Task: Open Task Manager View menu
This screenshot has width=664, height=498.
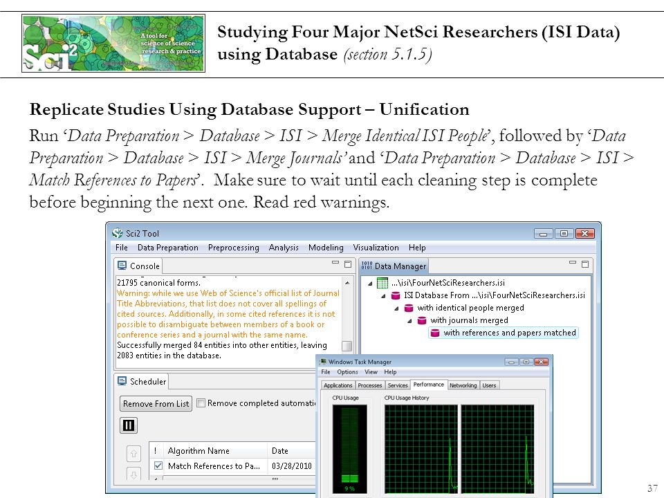Action: point(371,372)
